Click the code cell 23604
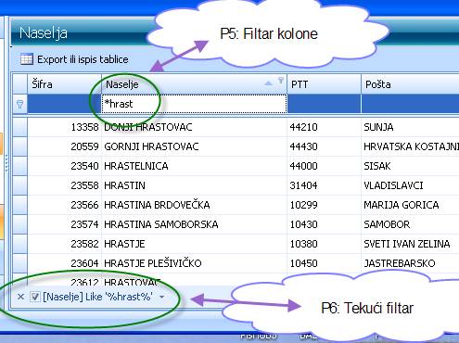Image resolution: width=459 pixels, height=343 pixels. [x=65, y=263]
